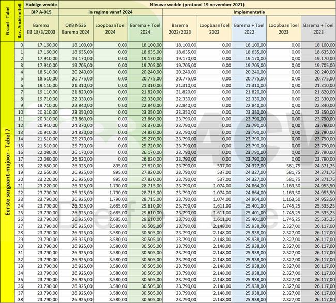
Task: Select 1.611,00 in seniority row 25
Action: 215,213
